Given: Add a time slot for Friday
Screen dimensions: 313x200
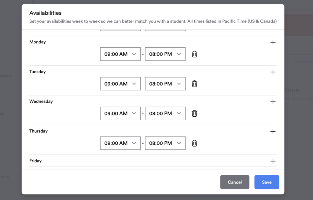Looking at the screenshot, I should [x=273, y=161].
